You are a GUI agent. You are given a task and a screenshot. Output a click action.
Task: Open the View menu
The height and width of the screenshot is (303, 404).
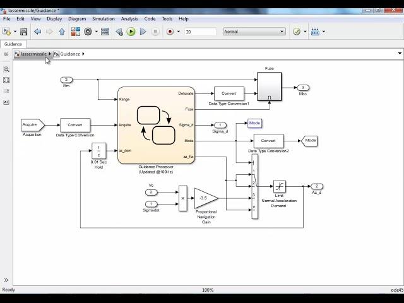[35, 19]
